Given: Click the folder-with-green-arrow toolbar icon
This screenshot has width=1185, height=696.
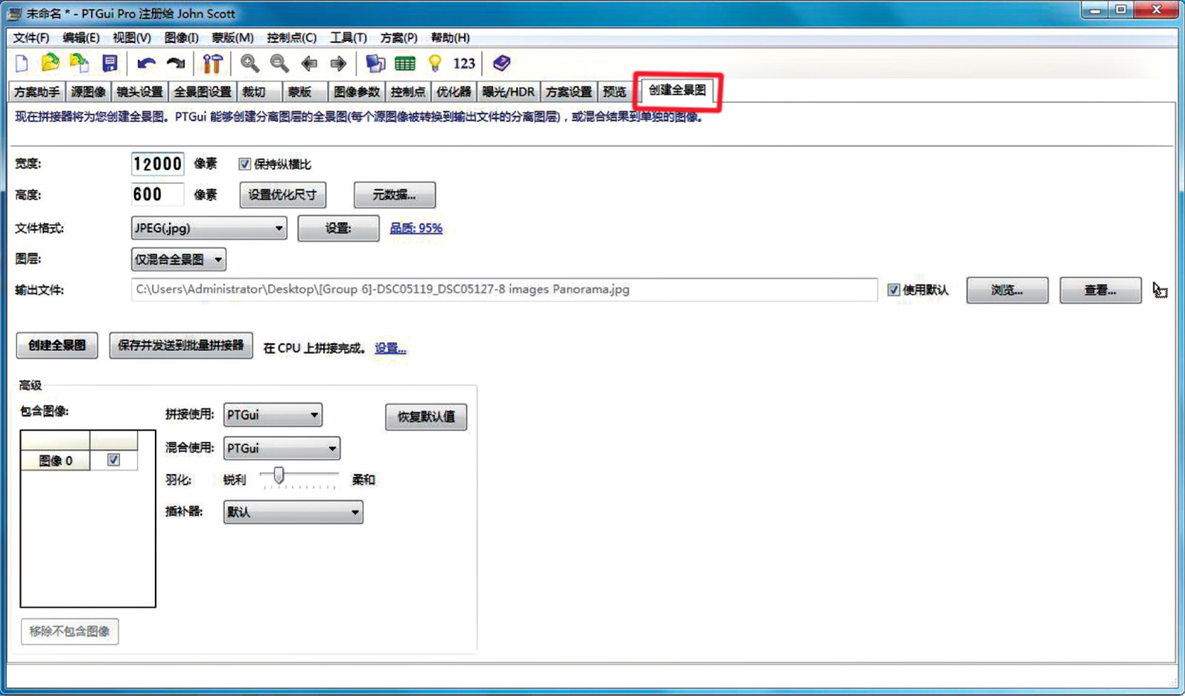Looking at the screenshot, I should (x=79, y=63).
